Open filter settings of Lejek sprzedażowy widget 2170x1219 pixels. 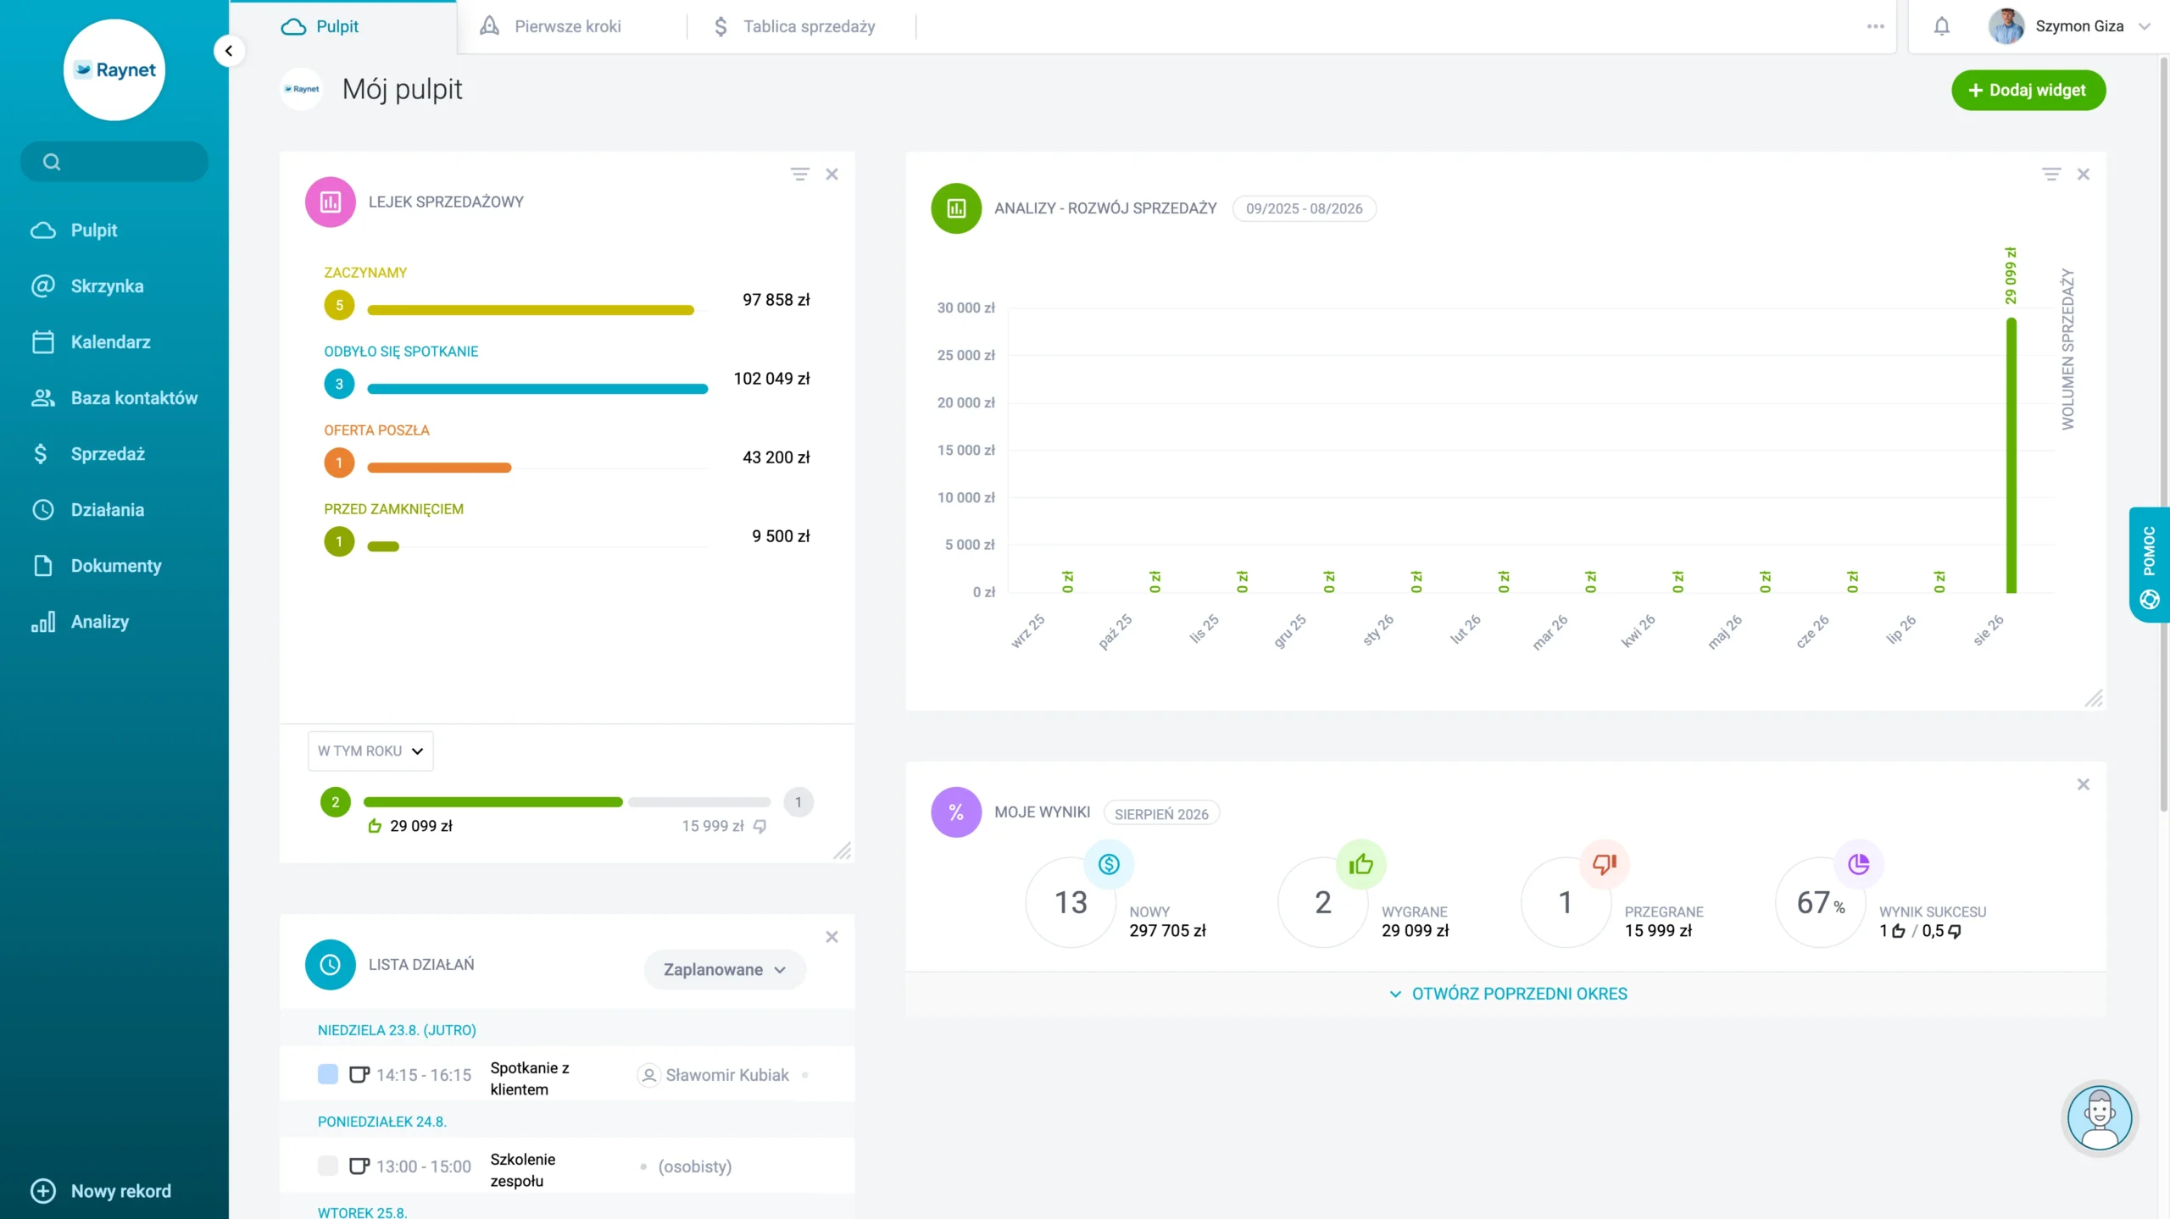coord(799,174)
